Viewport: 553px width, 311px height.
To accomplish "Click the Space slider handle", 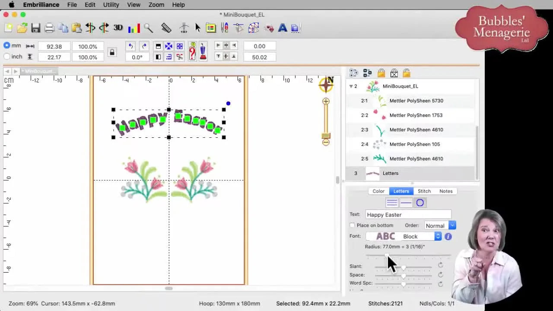I will [403, 276].
